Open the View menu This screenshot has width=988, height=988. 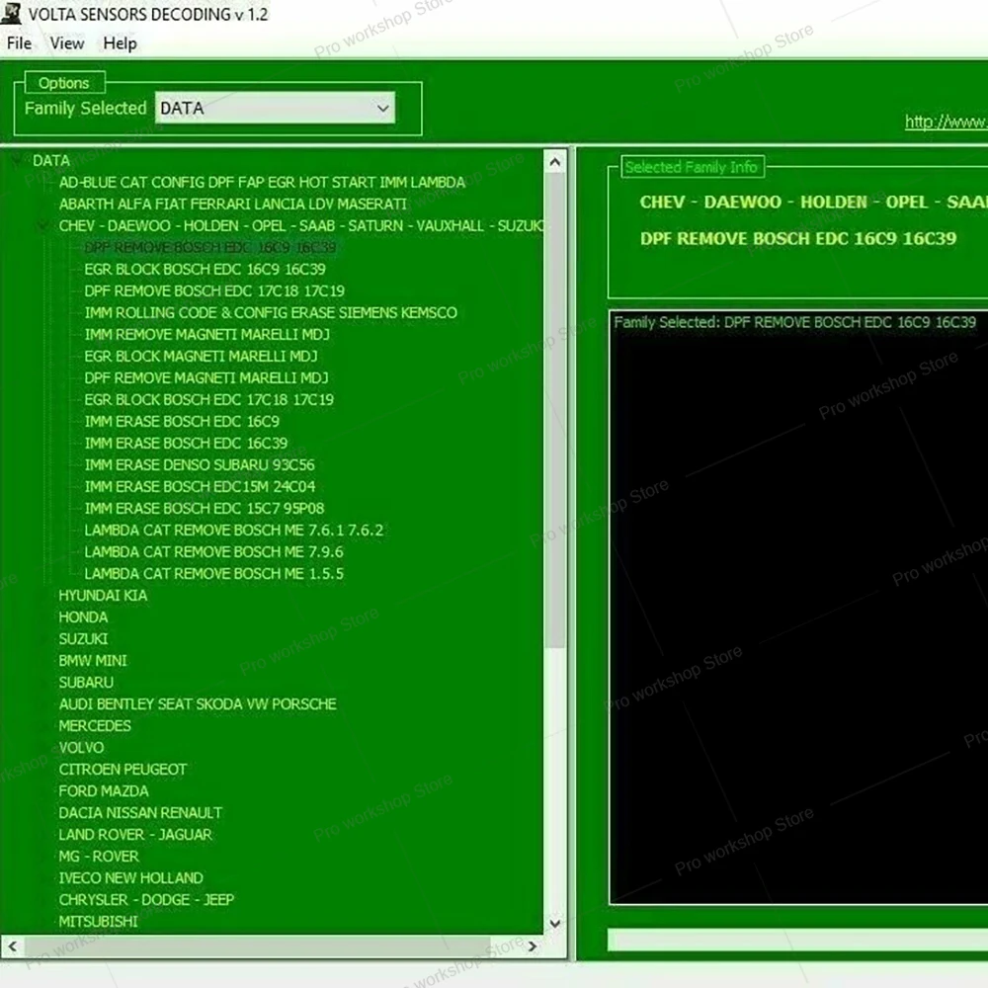click(x=67, y=43)
